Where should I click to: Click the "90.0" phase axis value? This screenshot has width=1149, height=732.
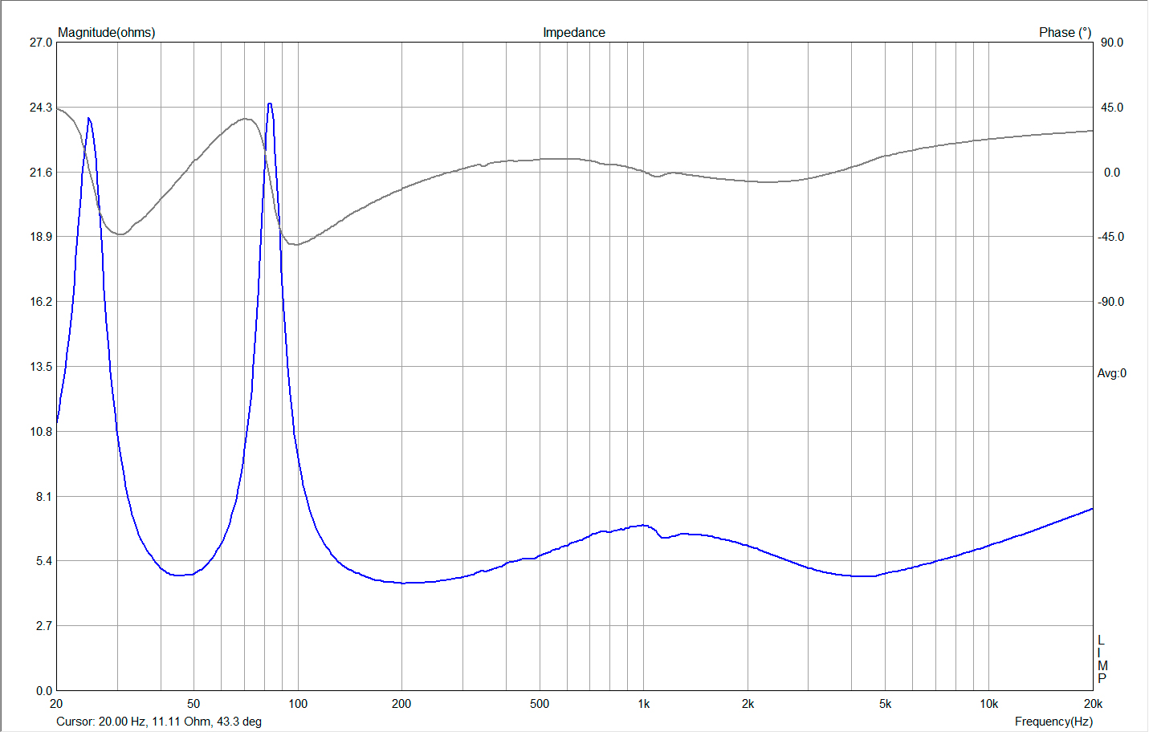(x=1112, y=43)
